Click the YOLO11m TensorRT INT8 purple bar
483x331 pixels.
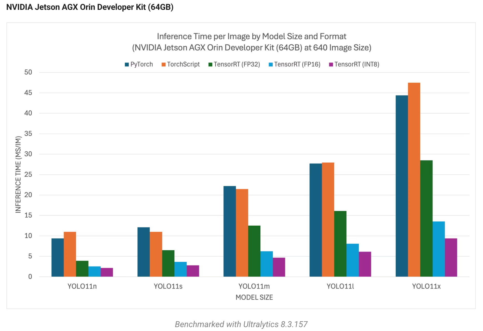(279, 267)
